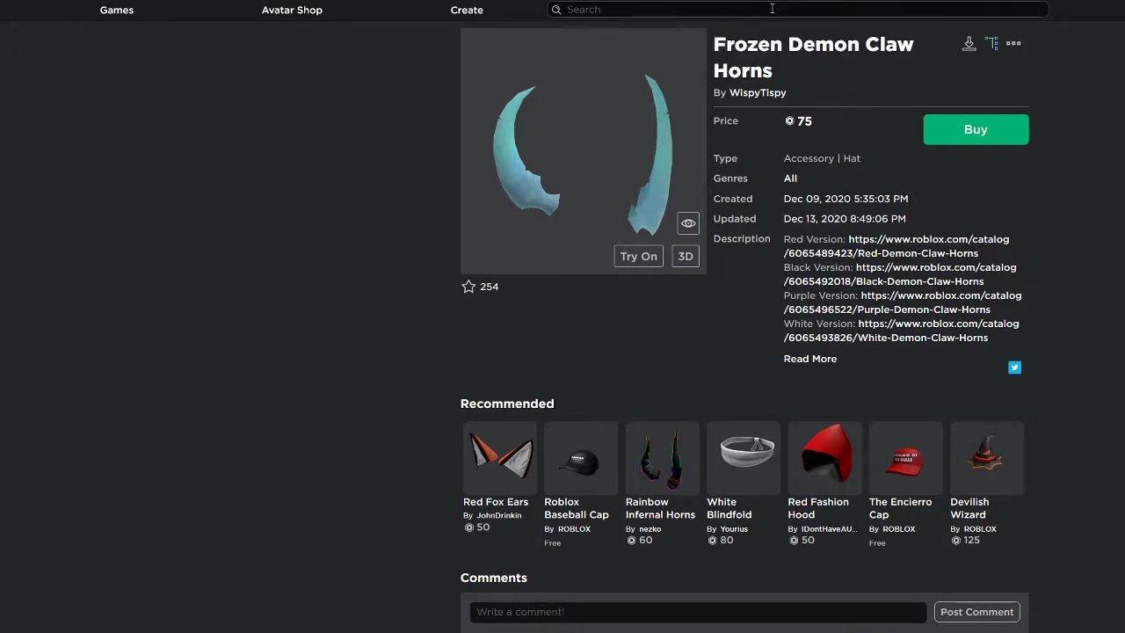Click the Red Fashion Hood title

pyautogui.click(x=818, y=508)
